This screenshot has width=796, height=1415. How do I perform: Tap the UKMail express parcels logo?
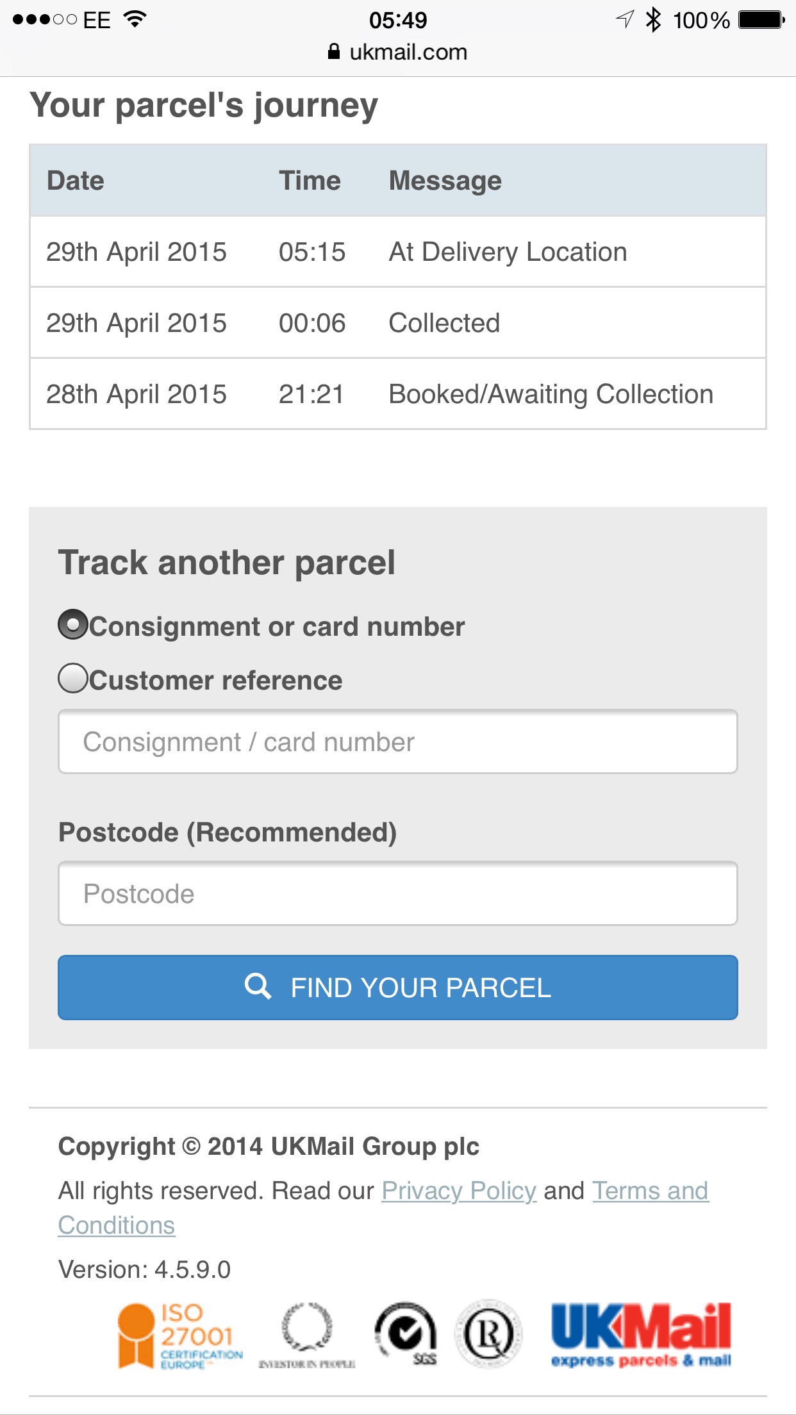[x=641, y=1335]
